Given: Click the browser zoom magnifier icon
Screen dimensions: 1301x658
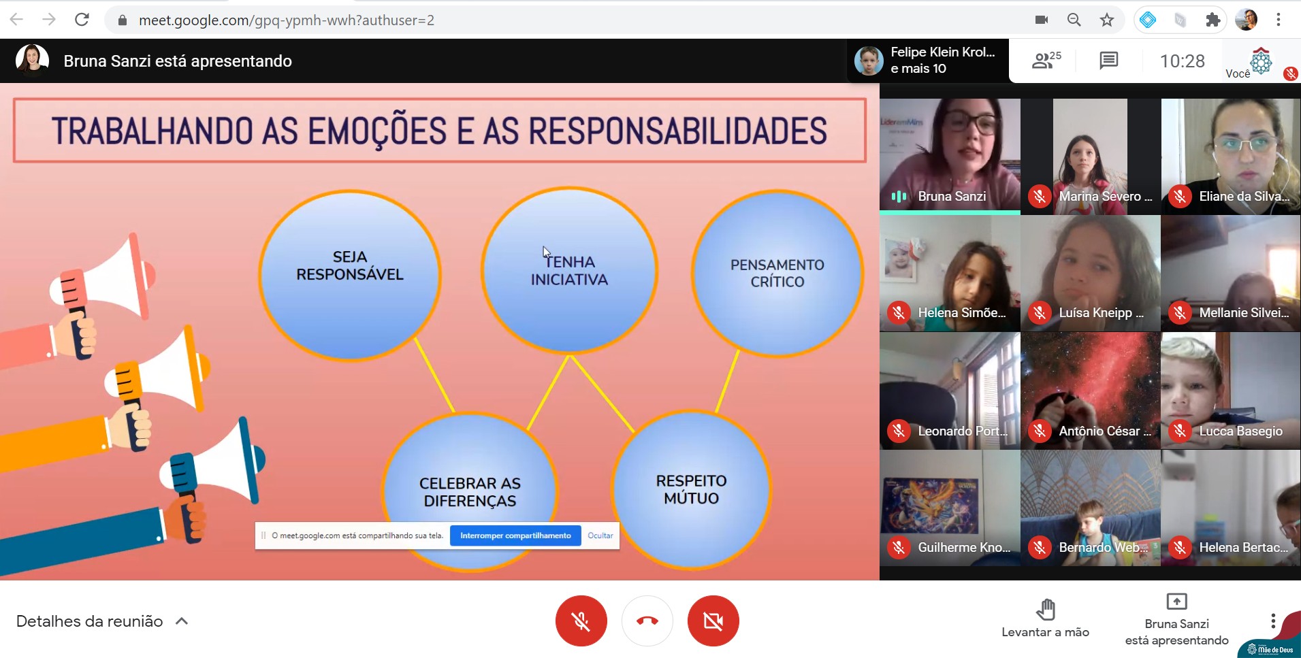Looking at the screenshot, I should click(1074, 20).
